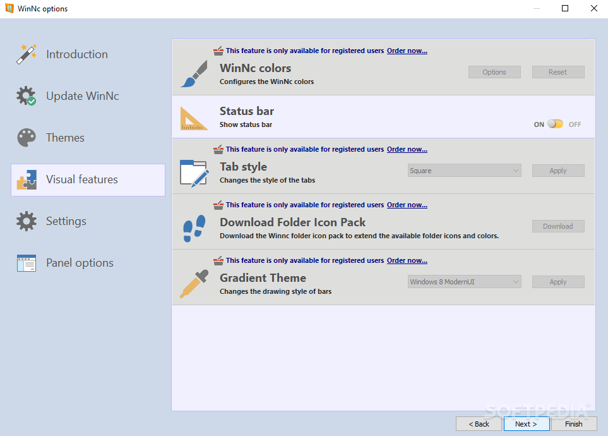Click the shopping basket icon above Gradient Theme
This screenshot has width=608, height=436.
pos(218,260)
